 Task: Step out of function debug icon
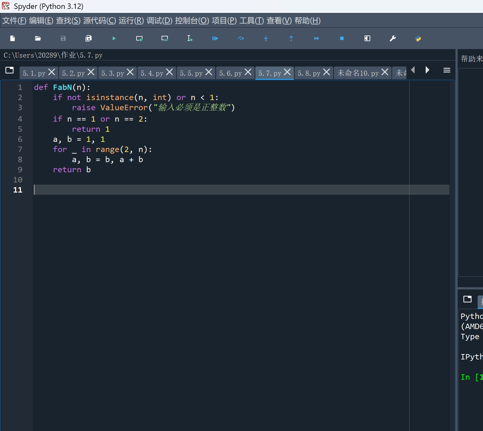(291, 38)
